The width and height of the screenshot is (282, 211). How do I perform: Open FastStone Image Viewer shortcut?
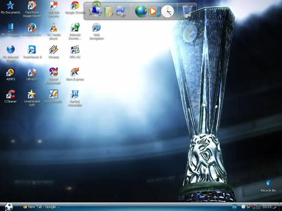[32, 9]
